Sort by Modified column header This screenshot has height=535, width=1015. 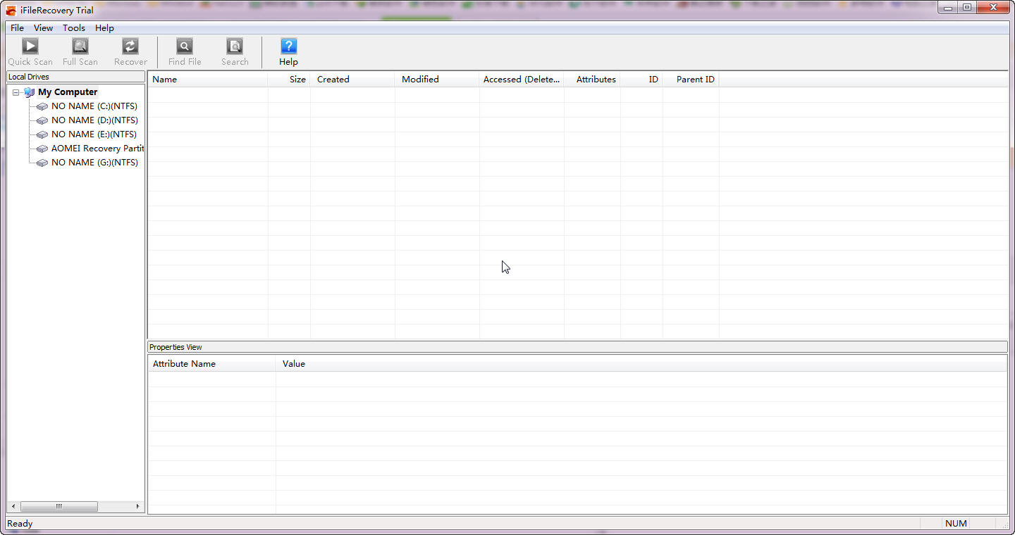pos(437,79)
